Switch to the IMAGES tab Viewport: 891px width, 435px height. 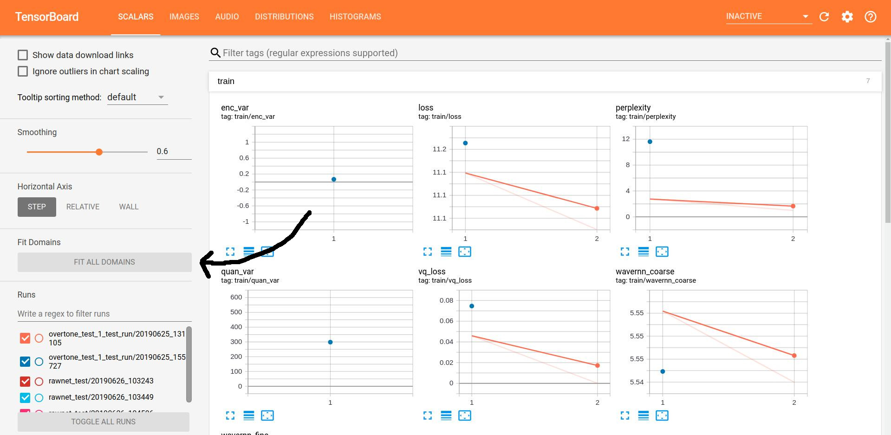click(x=184, y=17)
